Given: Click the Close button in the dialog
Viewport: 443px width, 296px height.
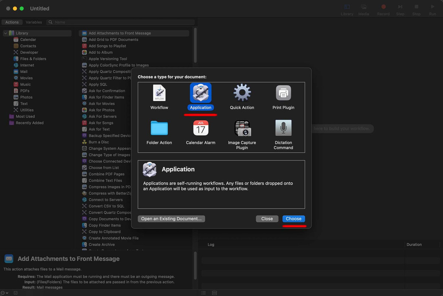Looking at the screenshot, I should pyautogui.click(x=267, y=219).
